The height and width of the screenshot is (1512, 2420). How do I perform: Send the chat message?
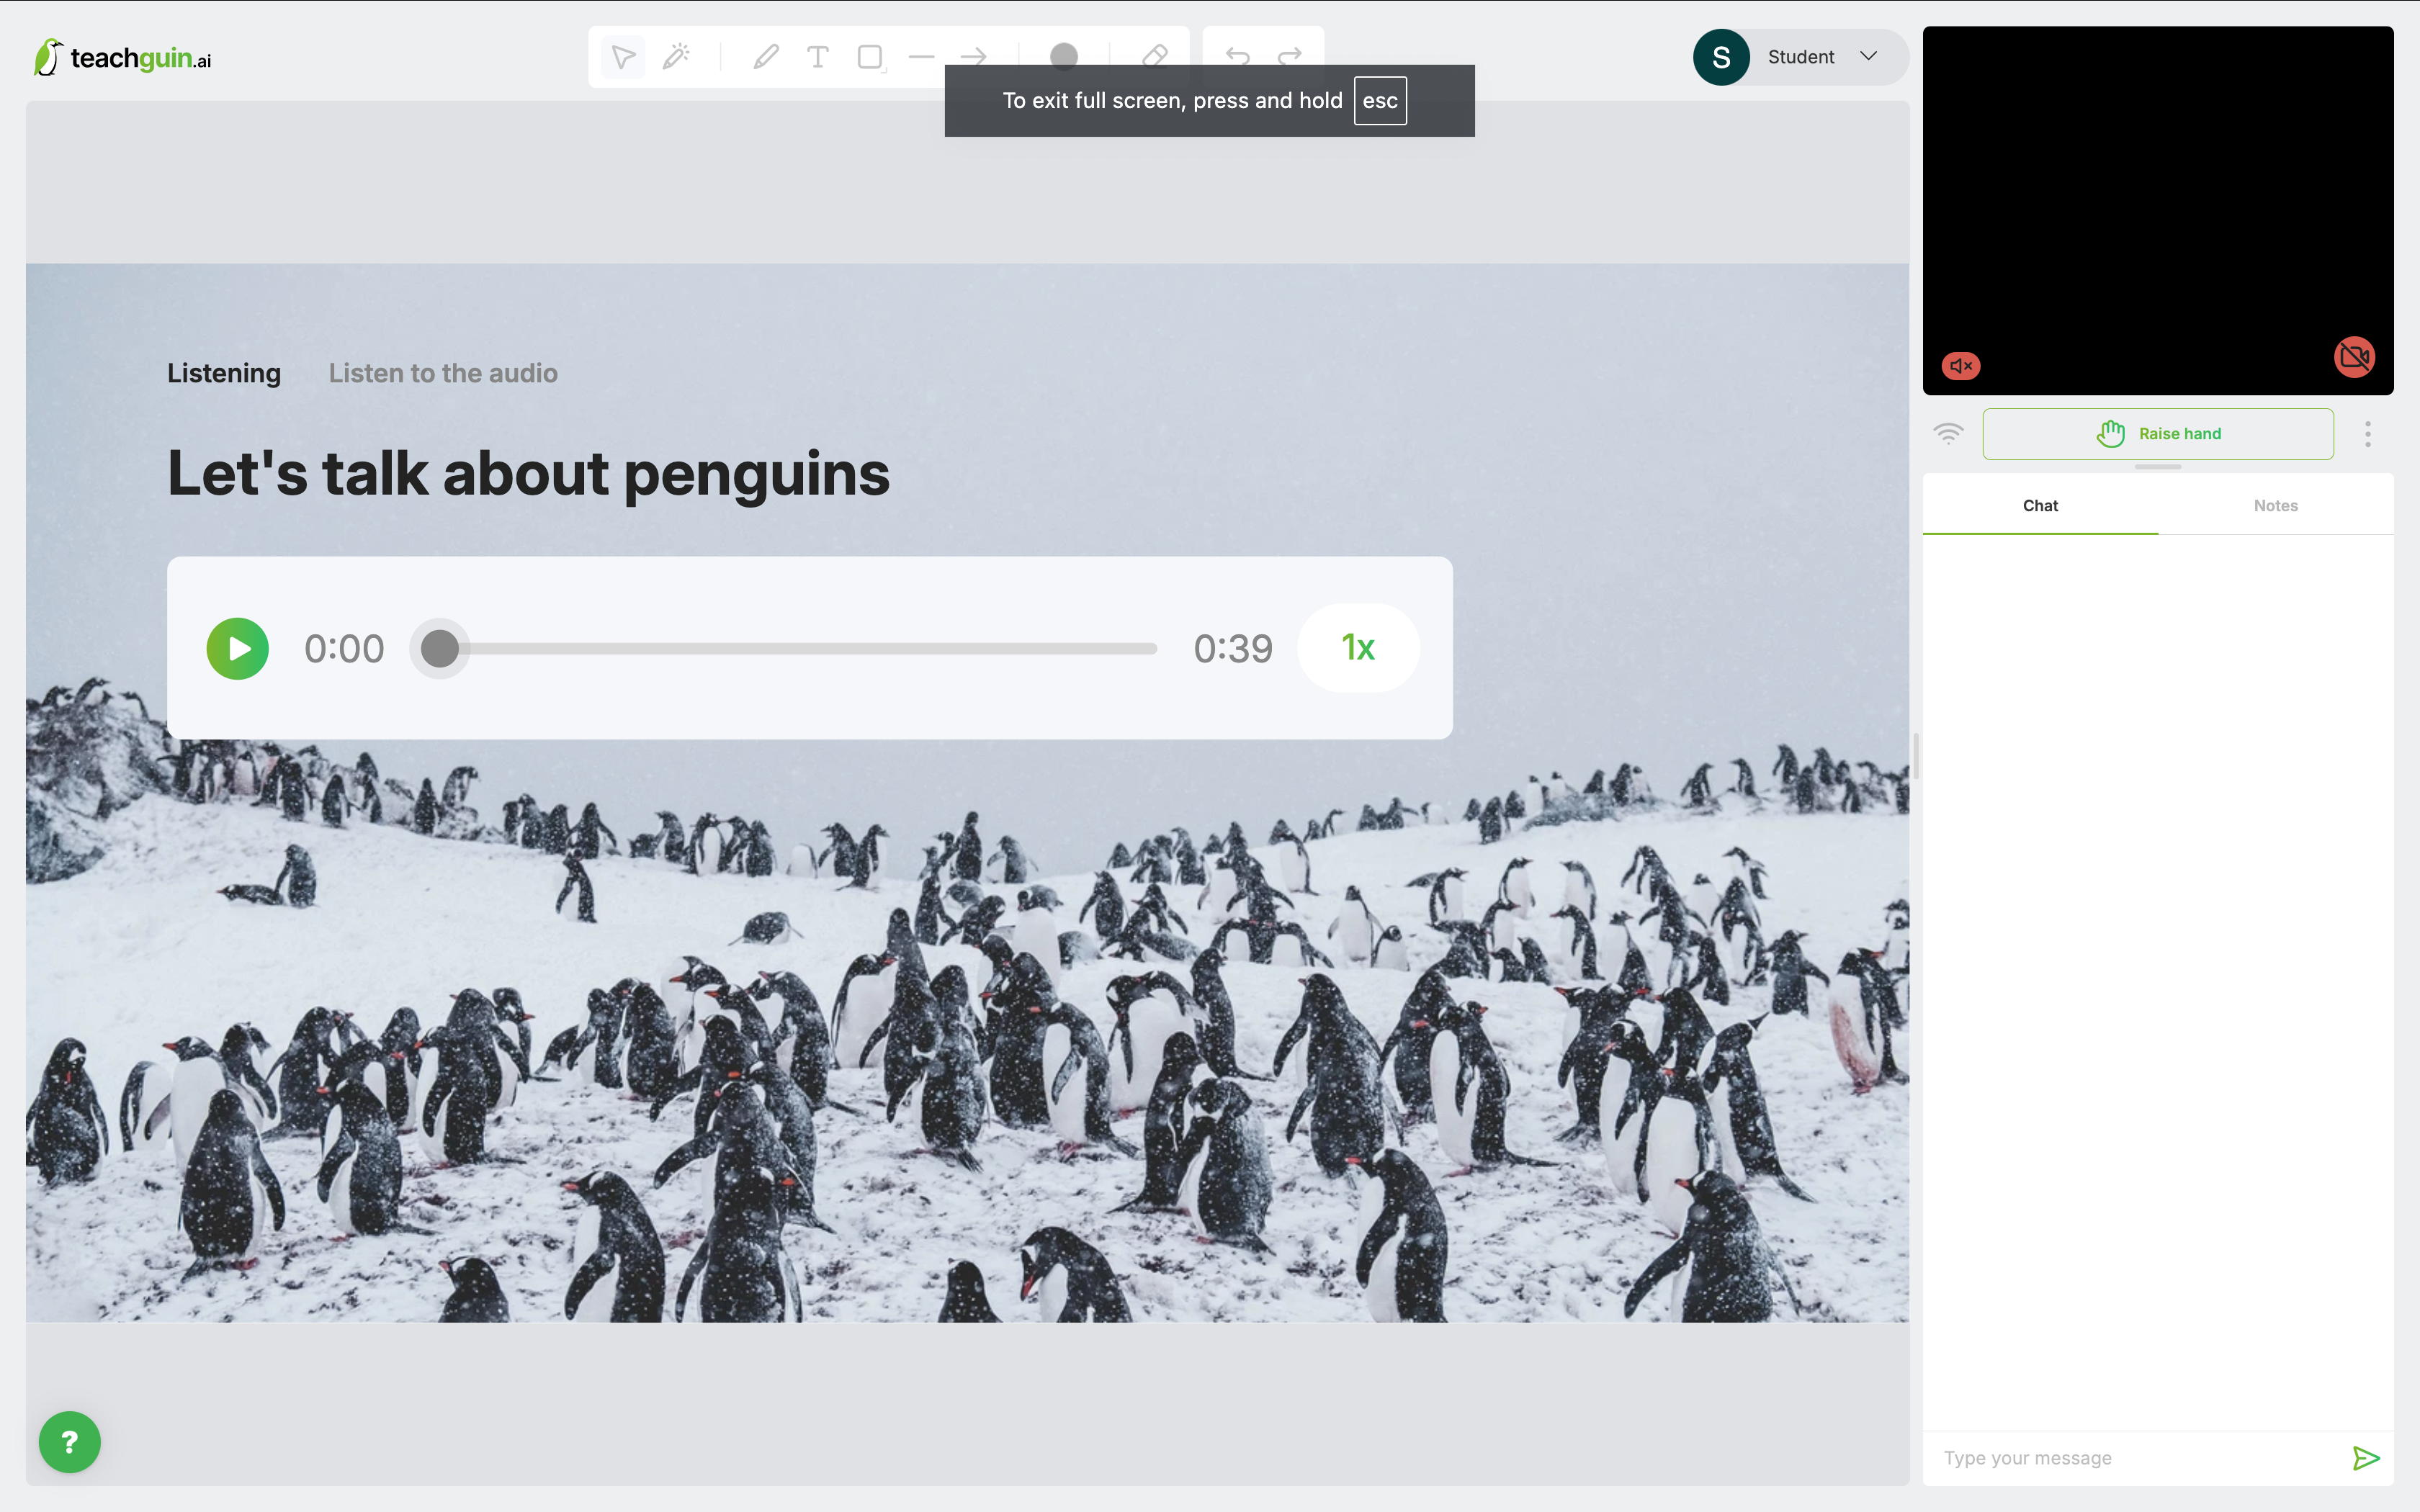[x=2366, y=1458]
